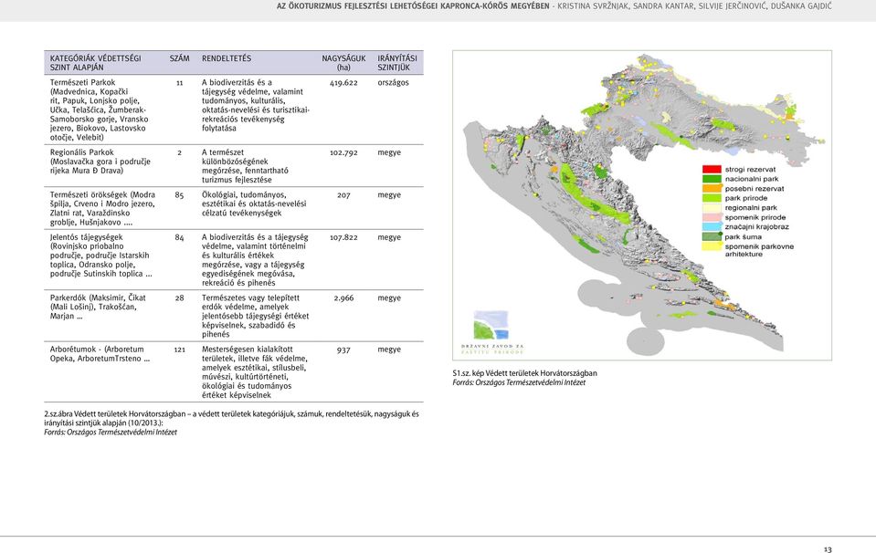Select the 'Regionális Parkok' category cell
The image size is (876, 553).
[100, 162]
